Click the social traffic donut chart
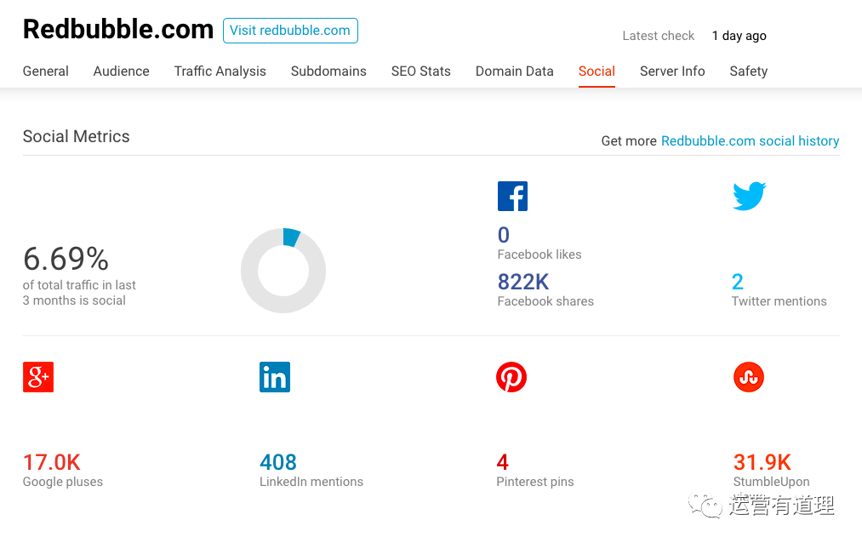This screenshot has height=543, width=862. click(283, 271)
